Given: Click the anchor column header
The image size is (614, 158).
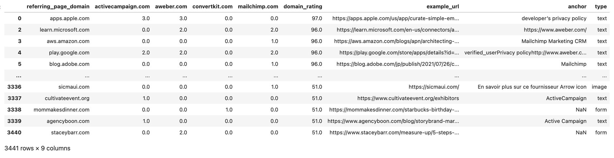Looking at the screenshot, I should coord(577,7).
